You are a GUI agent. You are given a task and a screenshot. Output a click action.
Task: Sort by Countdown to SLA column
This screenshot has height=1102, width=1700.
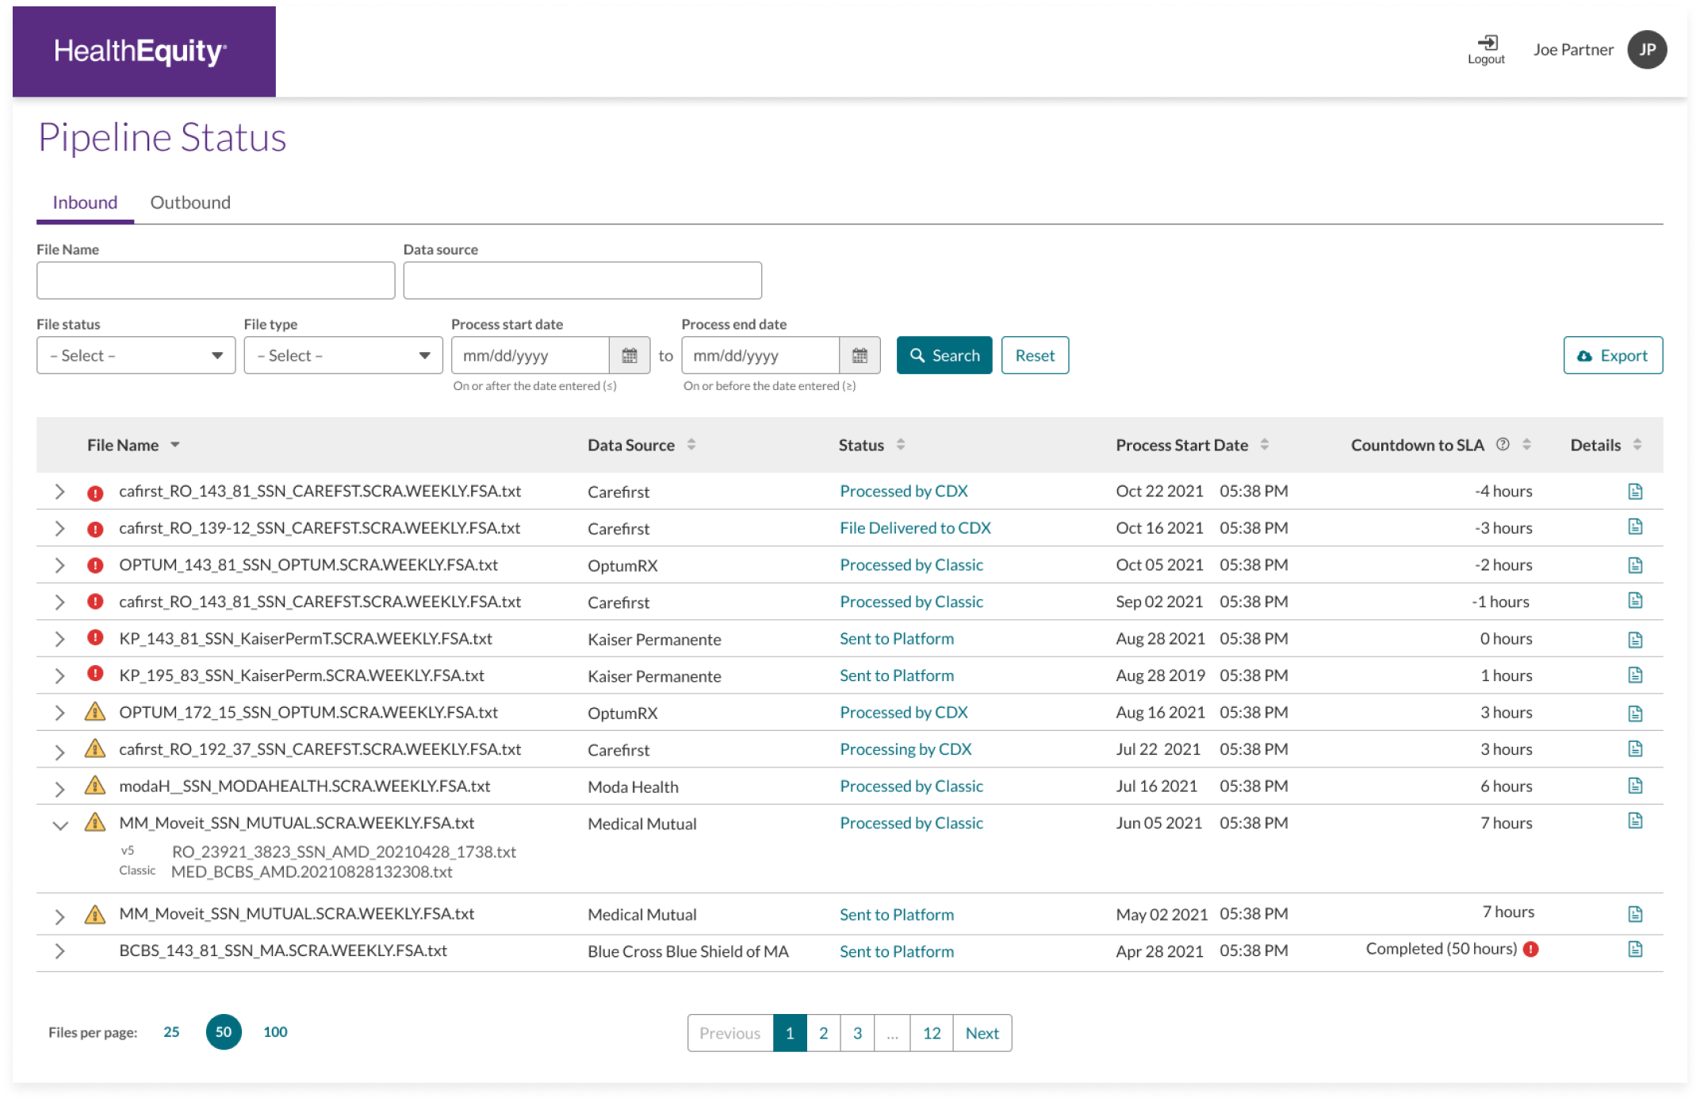[1526, 445]
